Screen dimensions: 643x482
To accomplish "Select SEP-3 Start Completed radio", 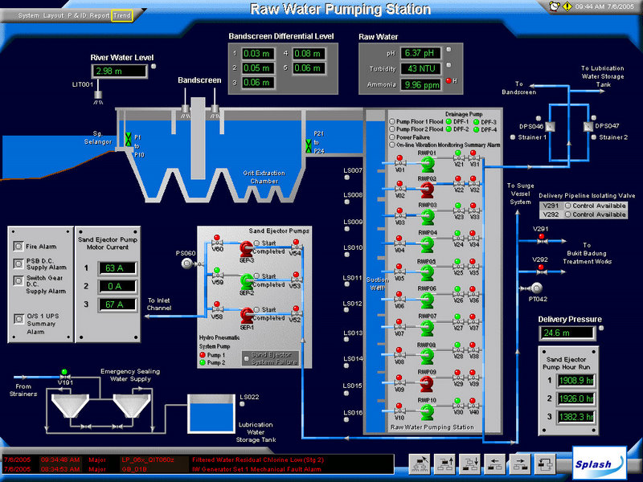I will (256, 243).
